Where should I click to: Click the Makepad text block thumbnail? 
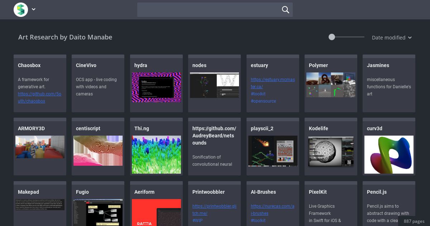[x=40, y=204]
